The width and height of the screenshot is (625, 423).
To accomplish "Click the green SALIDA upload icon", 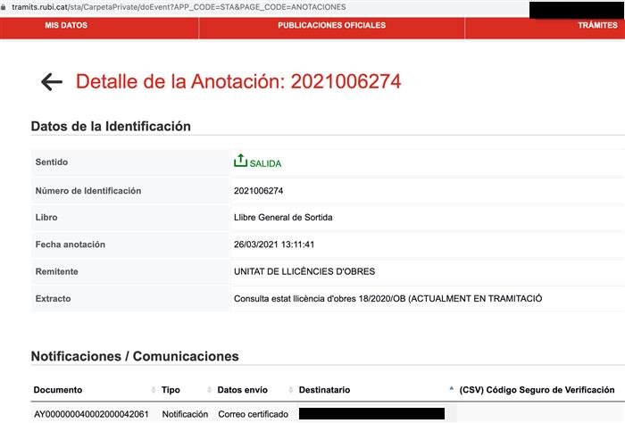I will [239, 161].
